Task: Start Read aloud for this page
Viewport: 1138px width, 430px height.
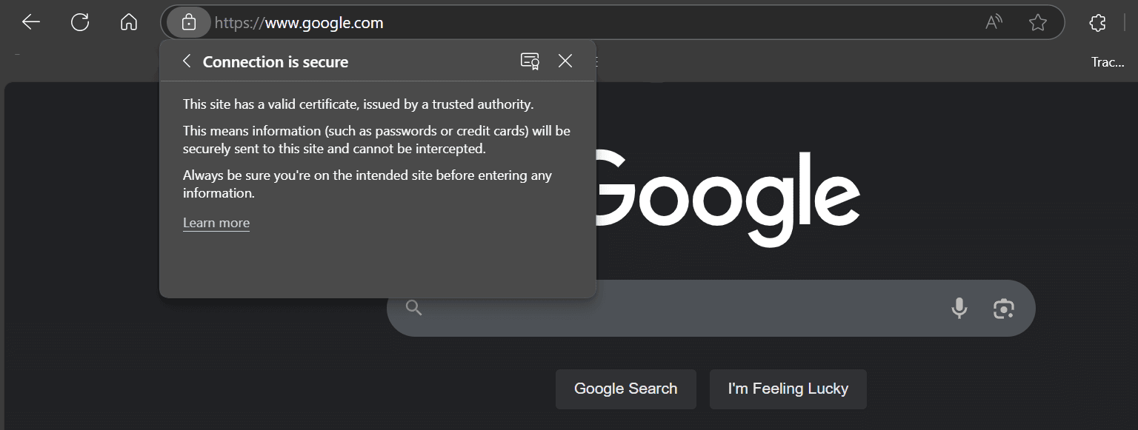Action: [x=993, y=22]
